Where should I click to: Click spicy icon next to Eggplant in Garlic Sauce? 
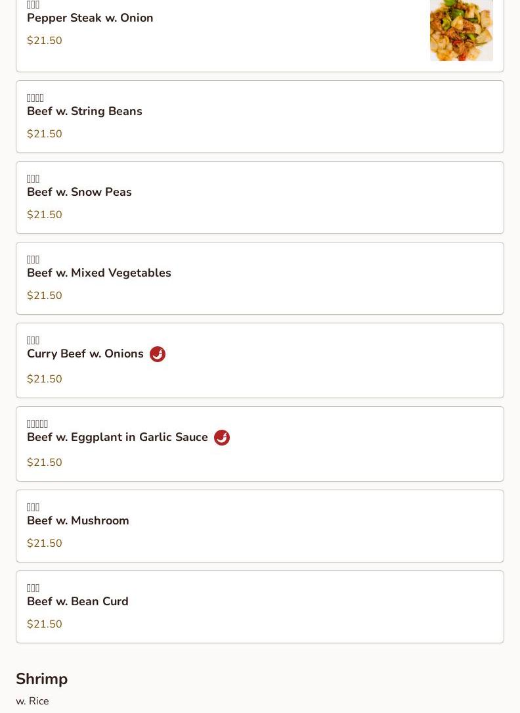point(222,438)
